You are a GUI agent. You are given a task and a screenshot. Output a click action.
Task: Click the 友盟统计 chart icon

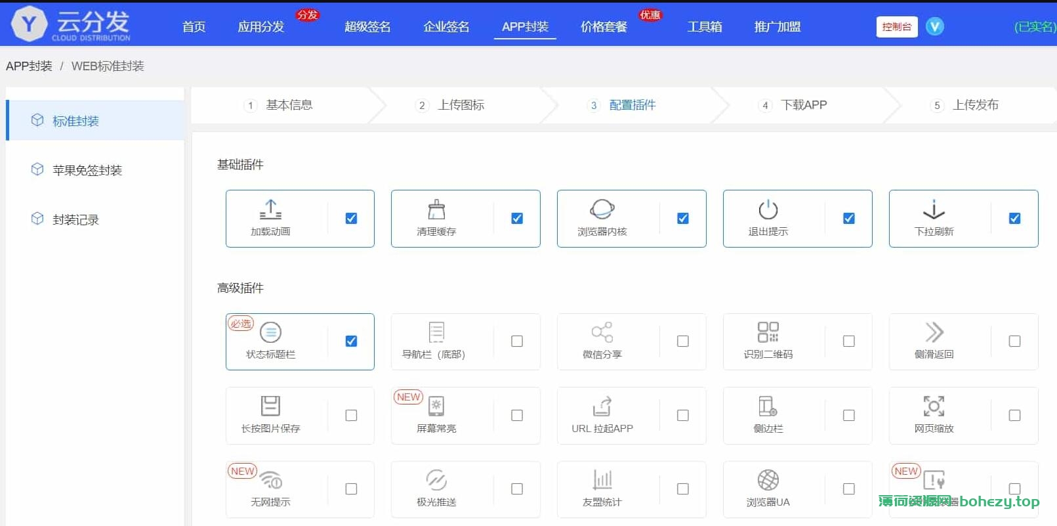click(602, 480)
